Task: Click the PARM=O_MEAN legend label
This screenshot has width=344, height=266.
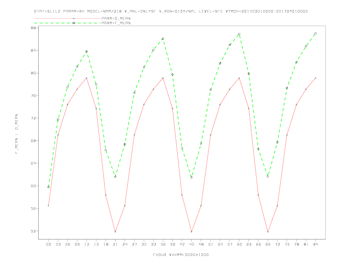Action: [116, 18]
